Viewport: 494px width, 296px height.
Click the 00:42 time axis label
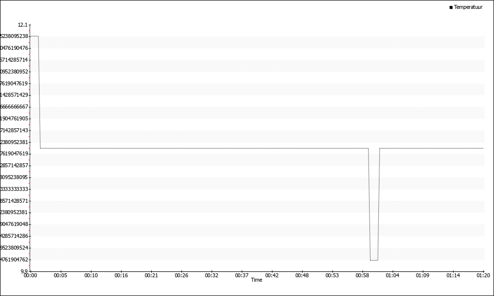pos(272,276)
